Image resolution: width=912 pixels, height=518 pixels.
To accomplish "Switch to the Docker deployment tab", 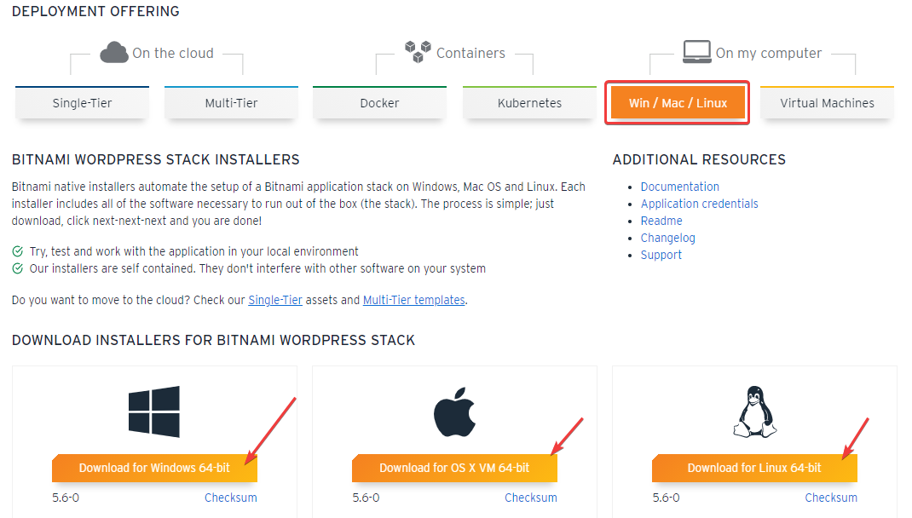I will pyautogui.click(x=379, y=102).
